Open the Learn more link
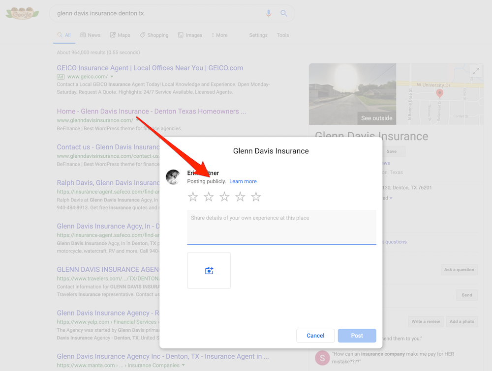This screenshot has width=492, height=371. 243,181
